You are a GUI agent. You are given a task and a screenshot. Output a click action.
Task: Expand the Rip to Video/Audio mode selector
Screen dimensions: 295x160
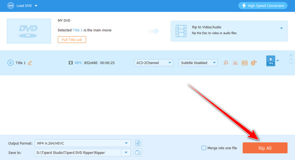pyautogui.click(x=281, y=28)
